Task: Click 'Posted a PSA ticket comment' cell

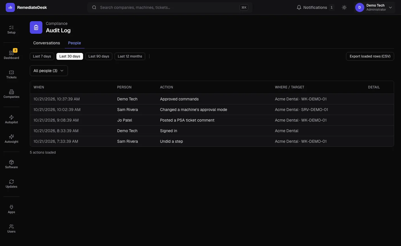Action: click(x=187, y=120)
